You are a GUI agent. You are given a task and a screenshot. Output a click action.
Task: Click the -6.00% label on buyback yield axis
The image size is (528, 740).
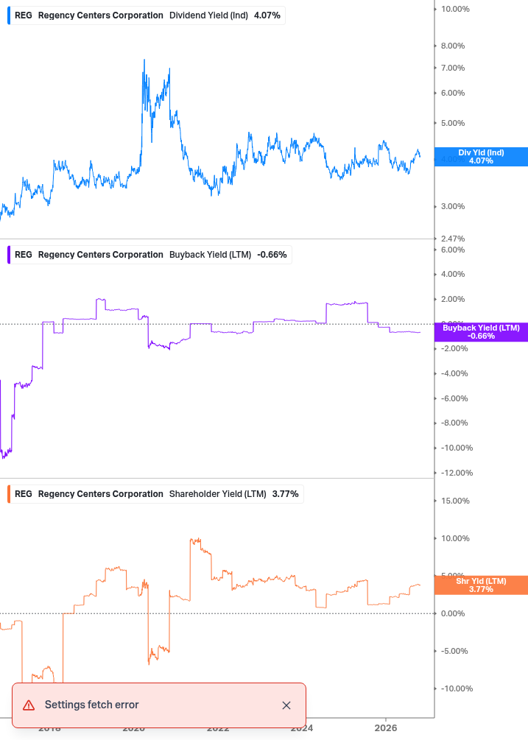[x=454, y=398]
